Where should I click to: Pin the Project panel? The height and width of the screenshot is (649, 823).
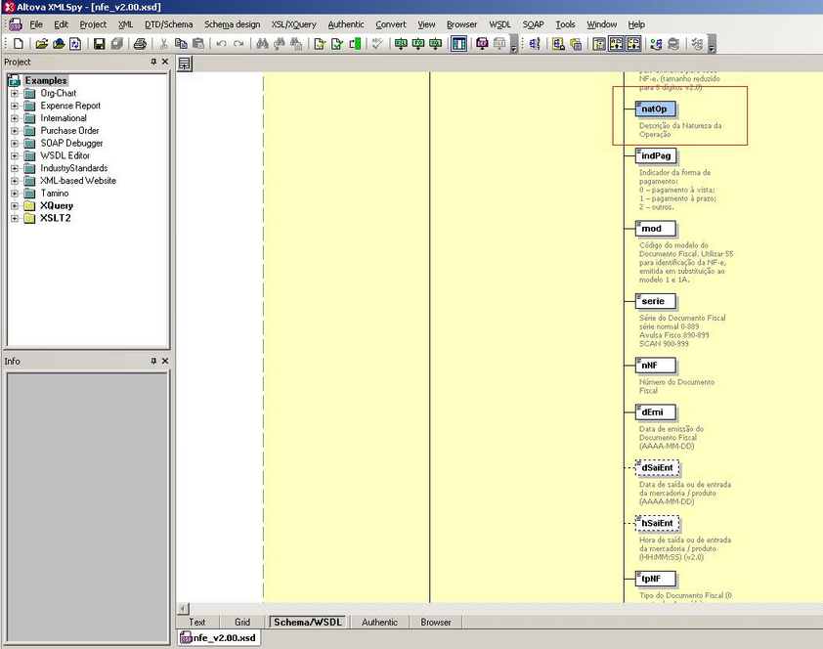[x=153, y=63]
